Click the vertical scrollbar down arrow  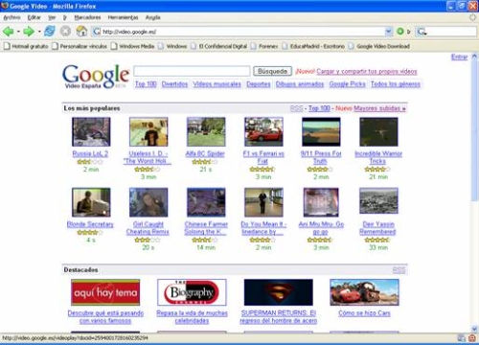[x=474, y=329]
